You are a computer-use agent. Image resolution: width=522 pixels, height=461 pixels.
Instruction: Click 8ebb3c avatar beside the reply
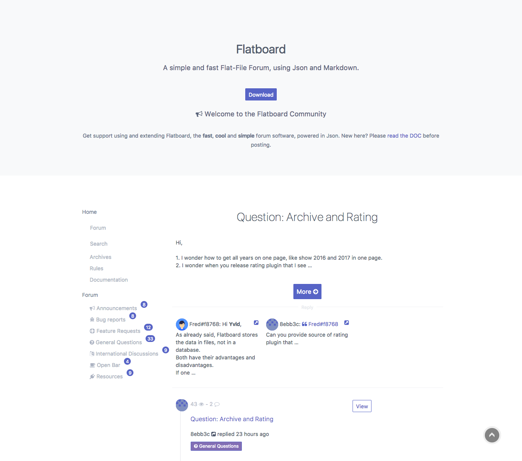click(272, 325)
